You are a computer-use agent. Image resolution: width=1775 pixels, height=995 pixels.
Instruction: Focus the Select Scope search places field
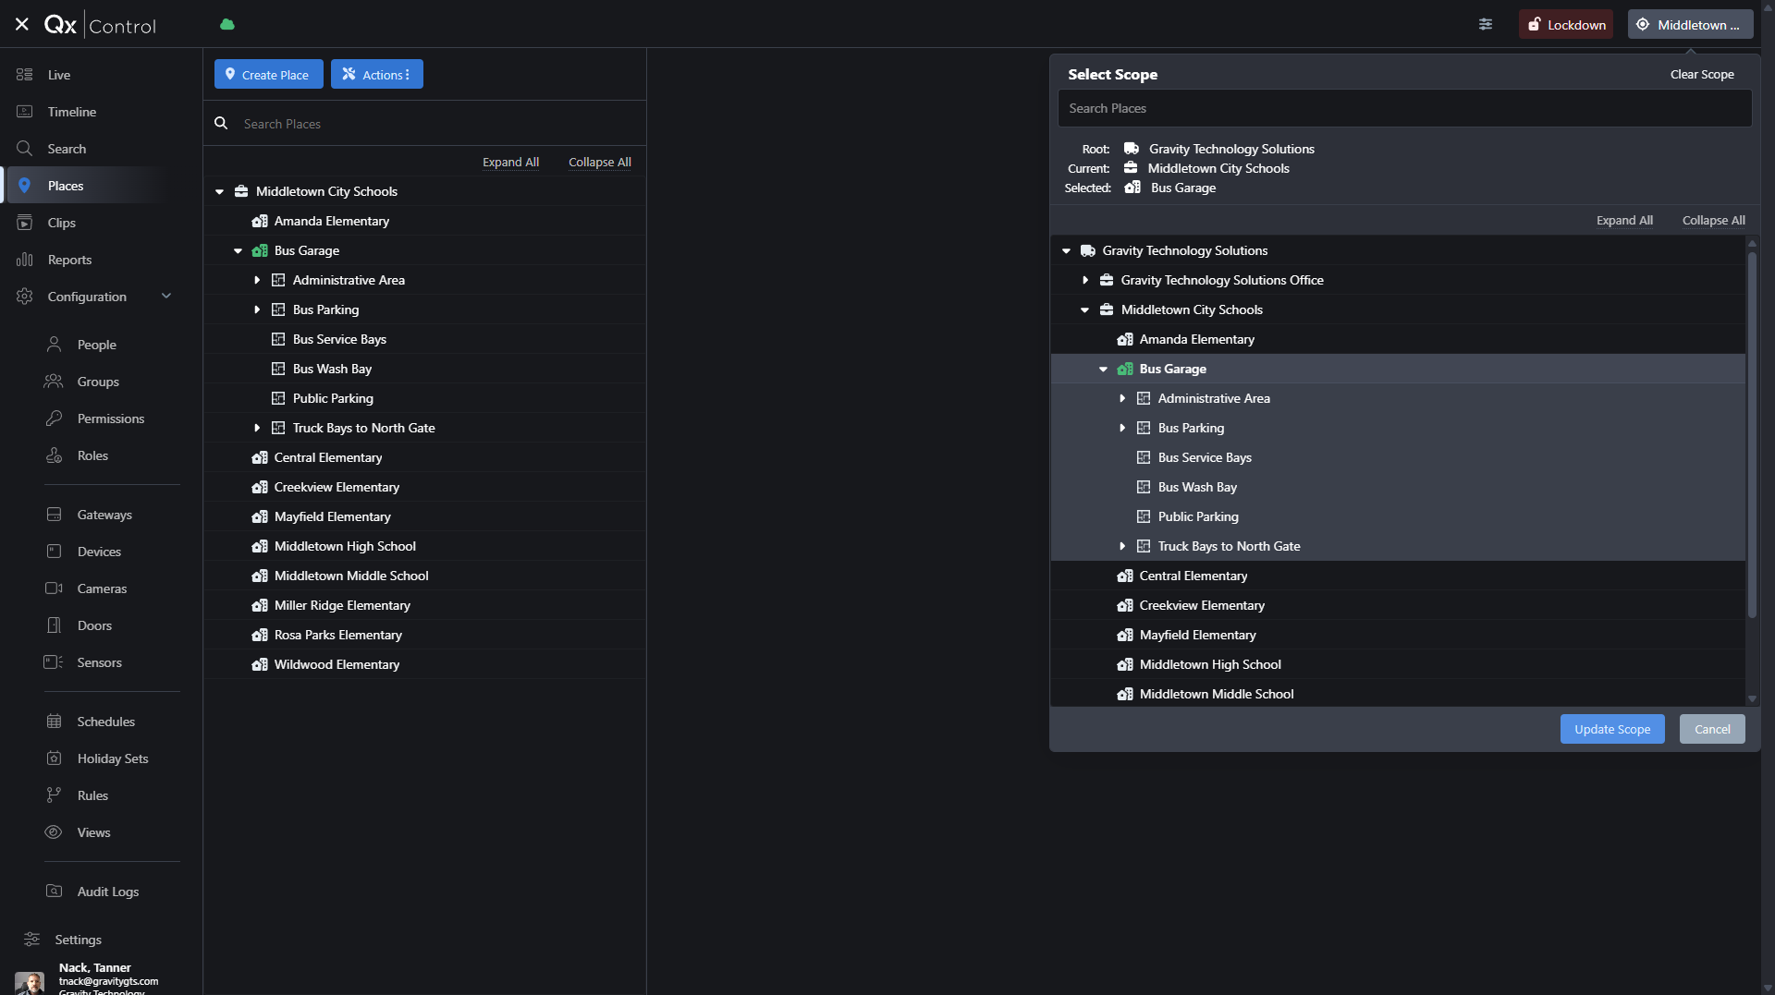click(1403, 109)
